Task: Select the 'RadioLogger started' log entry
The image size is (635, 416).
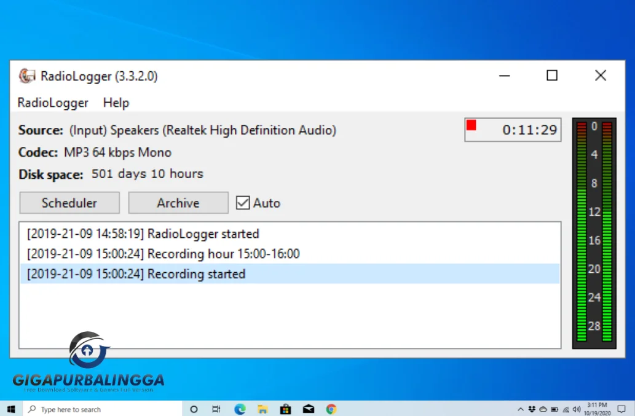Action: click(290, 234)
